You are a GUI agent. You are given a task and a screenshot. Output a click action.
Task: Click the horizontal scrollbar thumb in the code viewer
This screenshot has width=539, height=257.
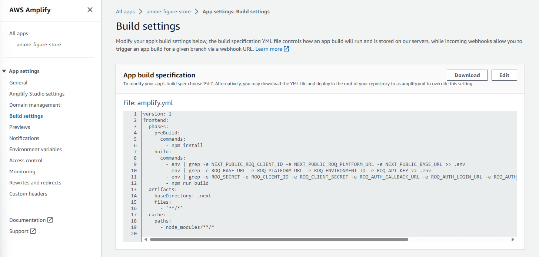[279, 240]
